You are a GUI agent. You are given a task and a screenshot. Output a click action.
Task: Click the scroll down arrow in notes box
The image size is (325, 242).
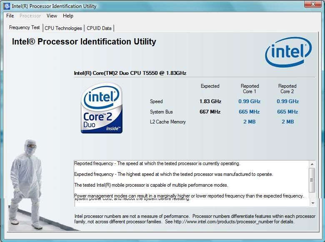[x=312, y=203]
